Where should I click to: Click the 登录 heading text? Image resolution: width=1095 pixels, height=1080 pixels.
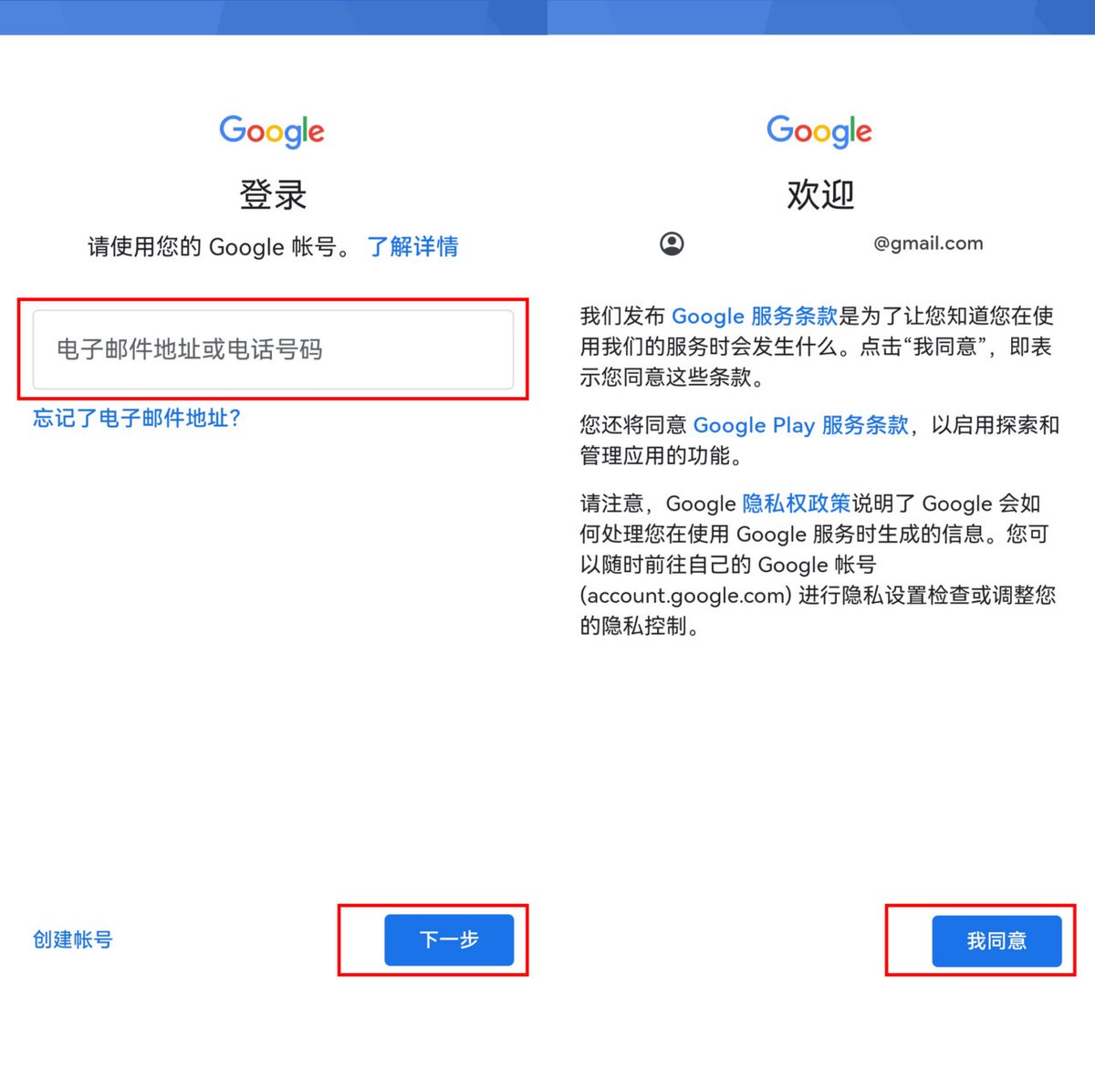[273, 194]
